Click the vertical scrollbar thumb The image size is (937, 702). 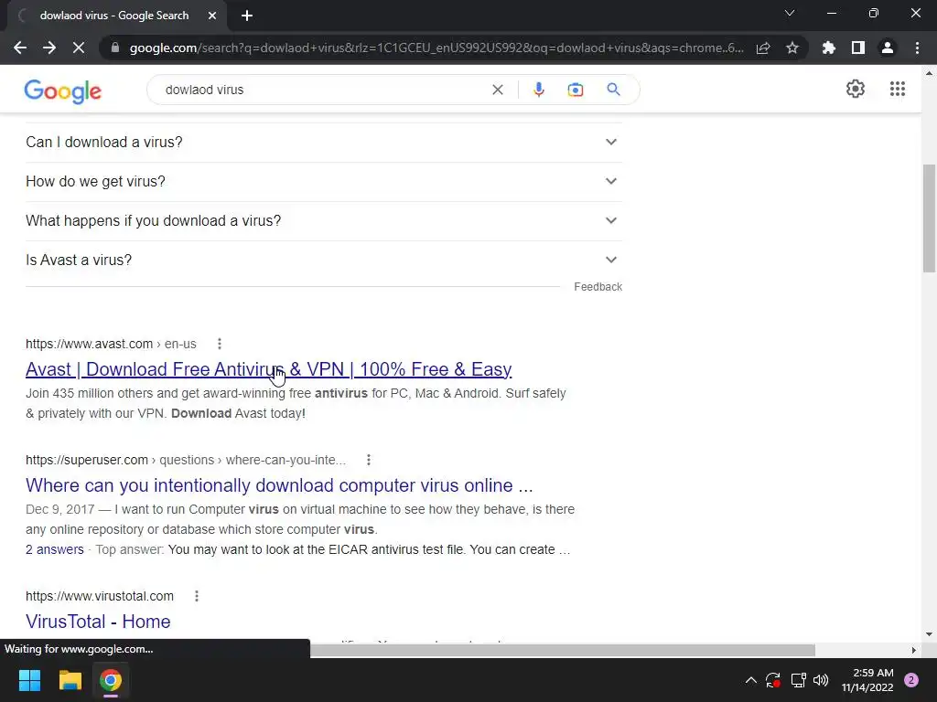pos(929,218)
